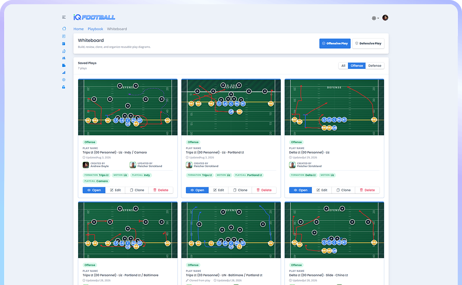This screenshot has height=285, width=462.
Task: Delete the Delta Lt (00 Personnel) · Liz play
Action: coord(367,190)
